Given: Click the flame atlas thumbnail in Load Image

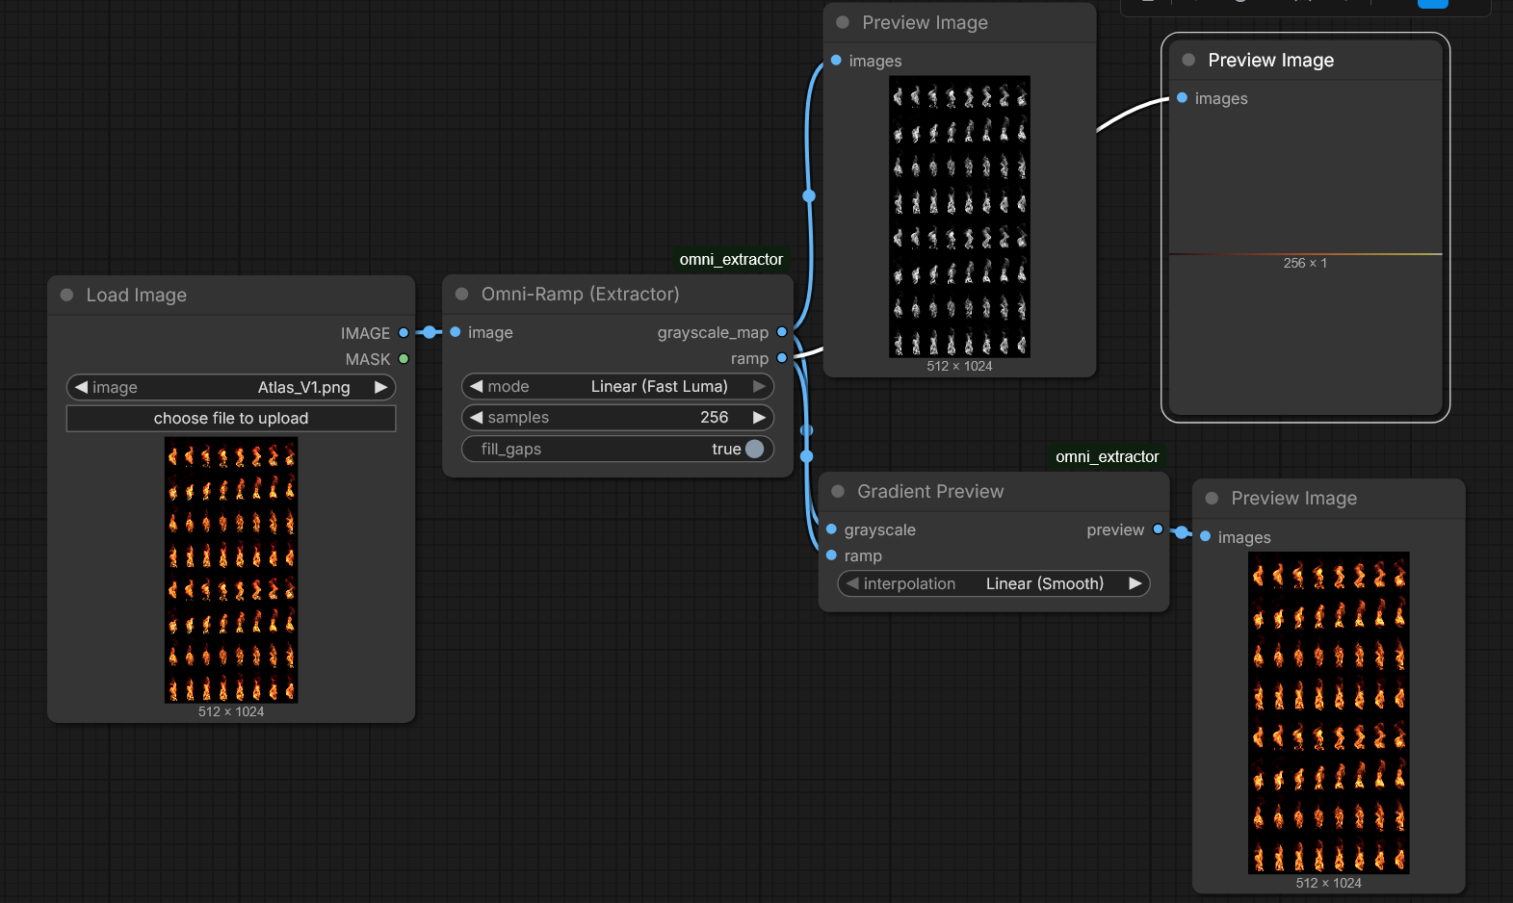Looking at the screenshot, I should click(x=231, y=570).
